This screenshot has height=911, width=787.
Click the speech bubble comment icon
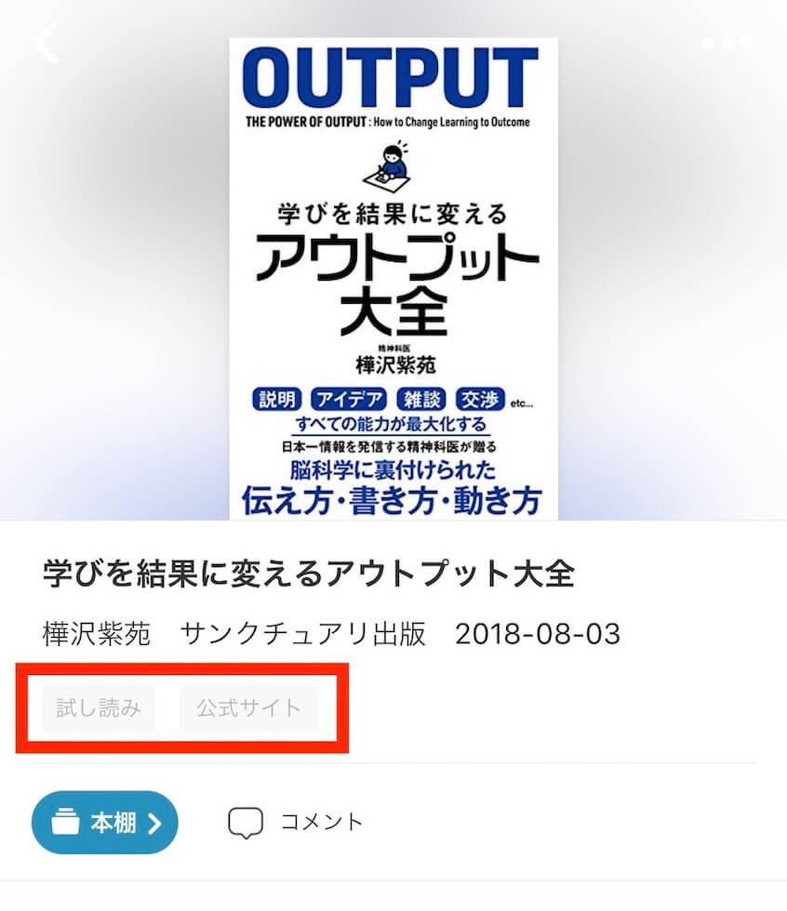pyautogui.click(x=246, y=823)
